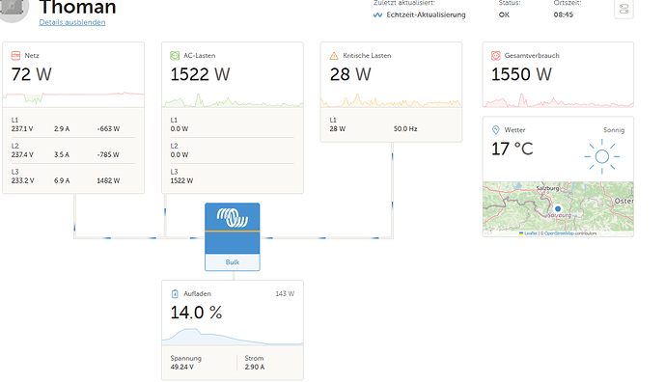Click the battery Spannung 49.24 V value
Image resolution: width=665 pixels, height=382 pixels.
click(x=182, y=368)
